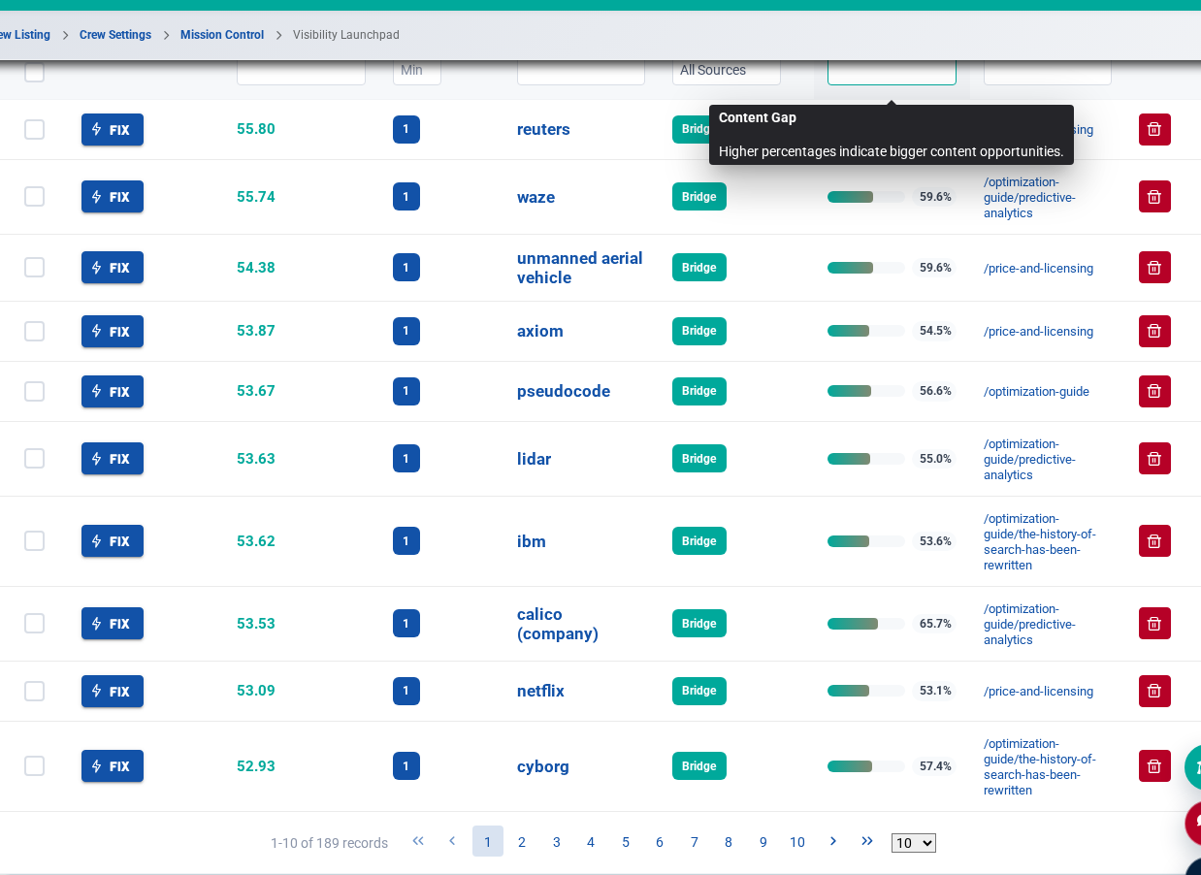Select the unmanned aerial vehicle row checkbox
The height and width of the screenshot is (875, 1201).
pyautogui.click(x=35, y=268)
